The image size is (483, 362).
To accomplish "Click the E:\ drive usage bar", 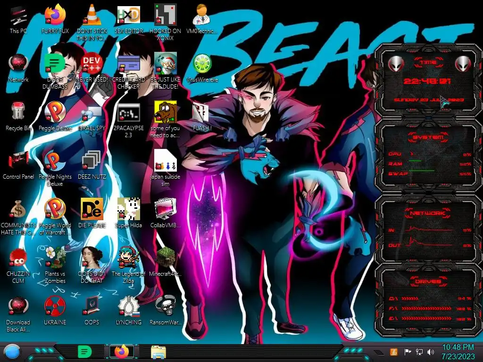I will (426, 319).
